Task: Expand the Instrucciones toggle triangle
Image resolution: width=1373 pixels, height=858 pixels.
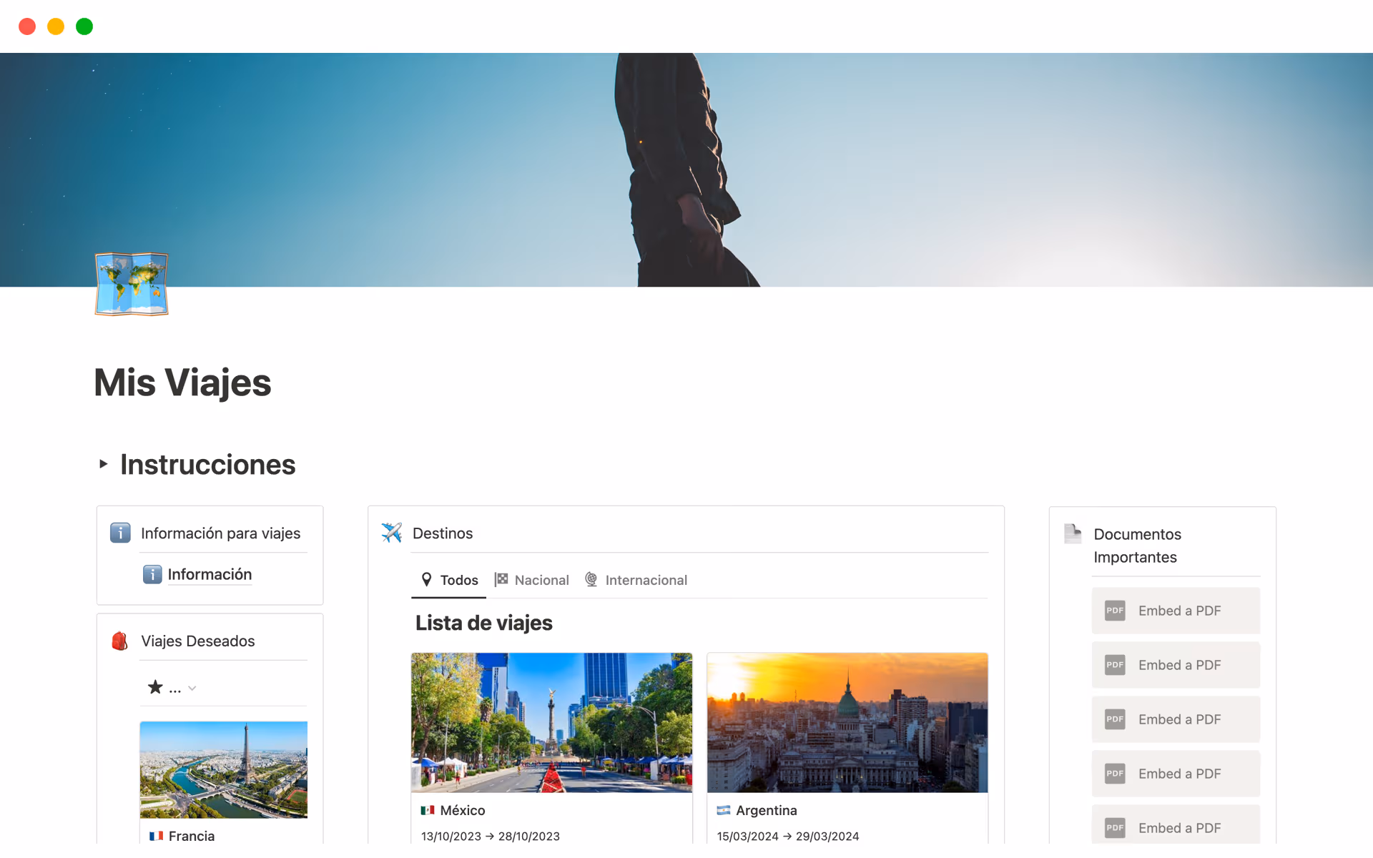Action: (x=104, y=464)
